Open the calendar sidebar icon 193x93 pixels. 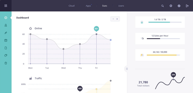[6, 40]
